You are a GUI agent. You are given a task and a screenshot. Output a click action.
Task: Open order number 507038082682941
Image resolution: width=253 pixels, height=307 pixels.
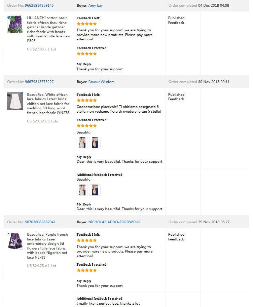coord(40,222)
